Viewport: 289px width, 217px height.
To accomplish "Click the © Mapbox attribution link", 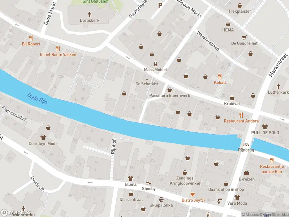I will (251, 214).
